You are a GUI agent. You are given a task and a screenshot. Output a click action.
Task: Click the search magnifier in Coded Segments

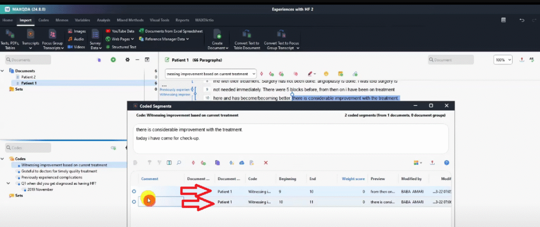tap(179, 163)
